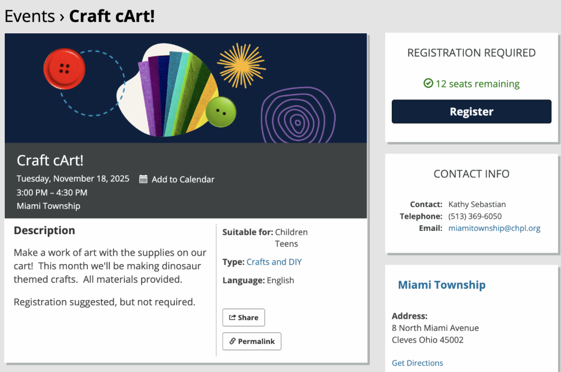Select the Add to Calendar text
This screenshot has width=561, height=372.
[x=183, y=179]
